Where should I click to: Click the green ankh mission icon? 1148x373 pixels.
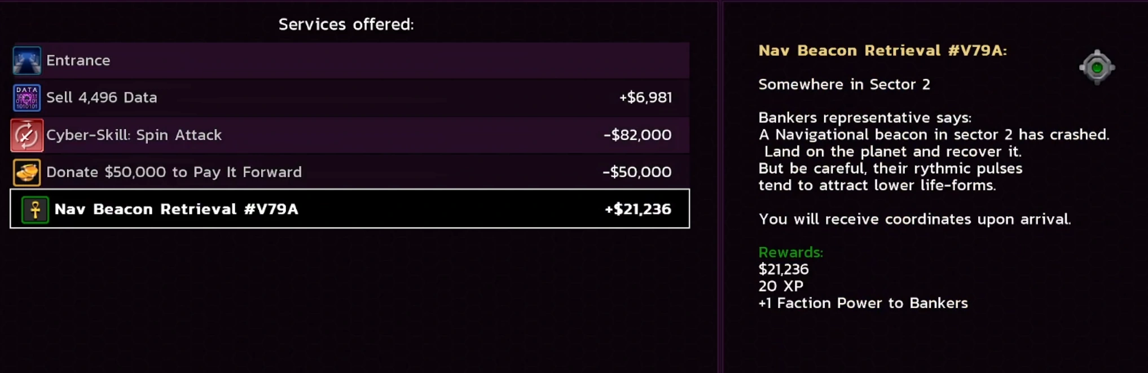(x=35, y=210)
